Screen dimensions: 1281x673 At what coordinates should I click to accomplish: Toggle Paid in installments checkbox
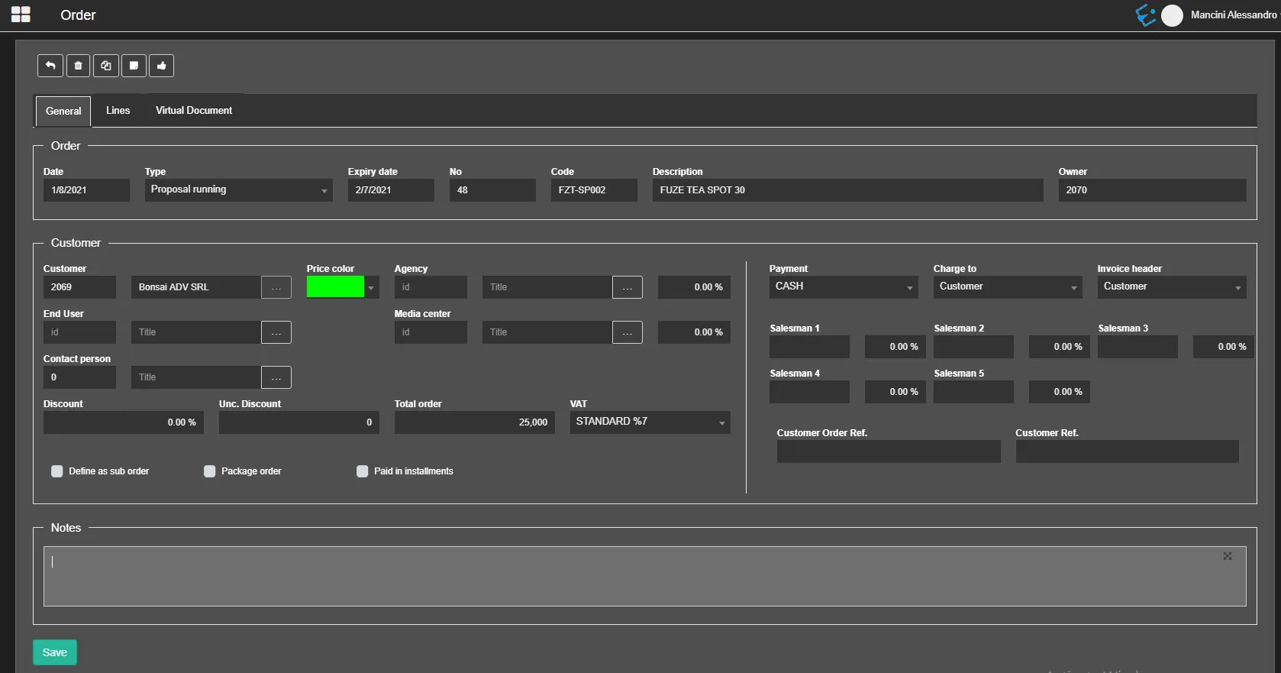pyautogui.click(x=363, y=471)
